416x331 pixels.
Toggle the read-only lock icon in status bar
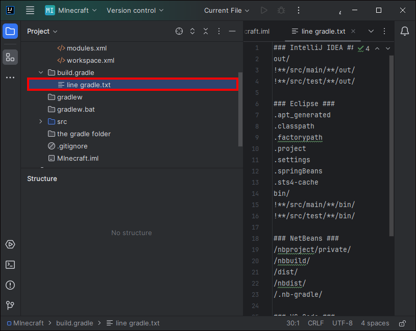click(403, 323)
